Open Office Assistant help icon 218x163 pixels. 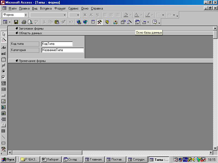(x=155, y=22)
